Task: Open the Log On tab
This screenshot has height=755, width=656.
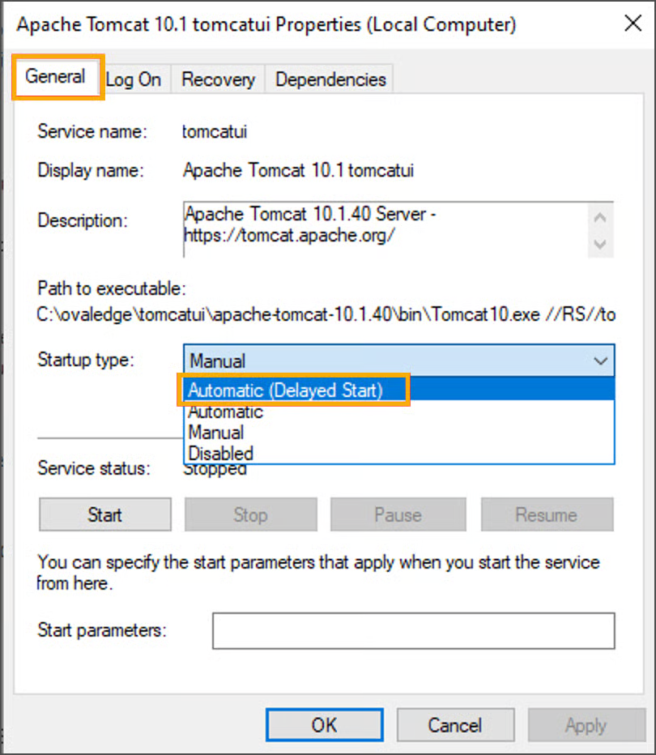Action: (x=134, y=79)
